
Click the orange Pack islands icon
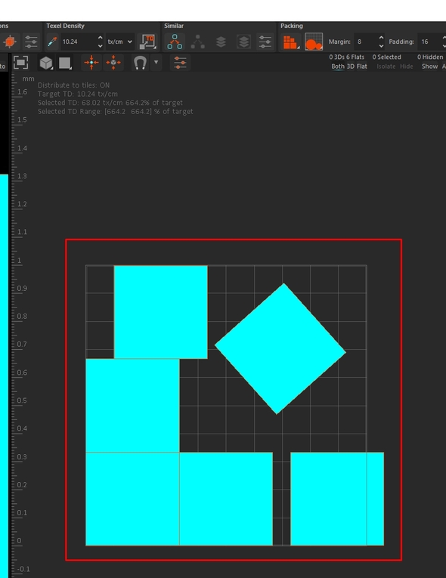pyautogui.click(x=291, y=42)
